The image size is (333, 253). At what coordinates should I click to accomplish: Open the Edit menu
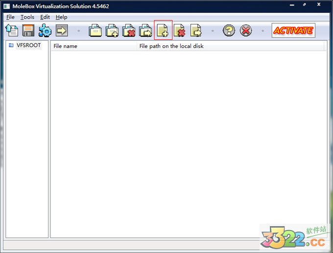coord(45,17)
